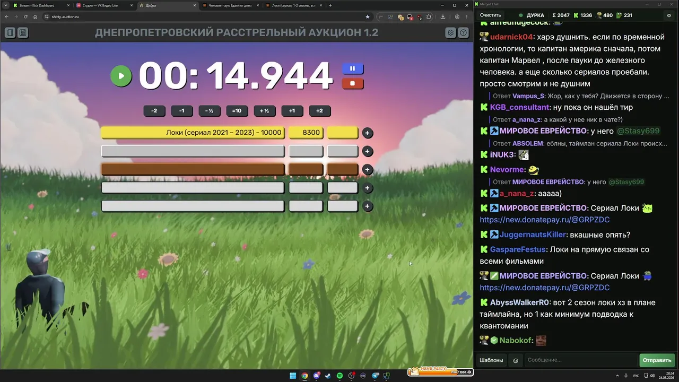Open Spotify from the taskbar
Viewport: 679px width, 382px height.
point(340,376)
